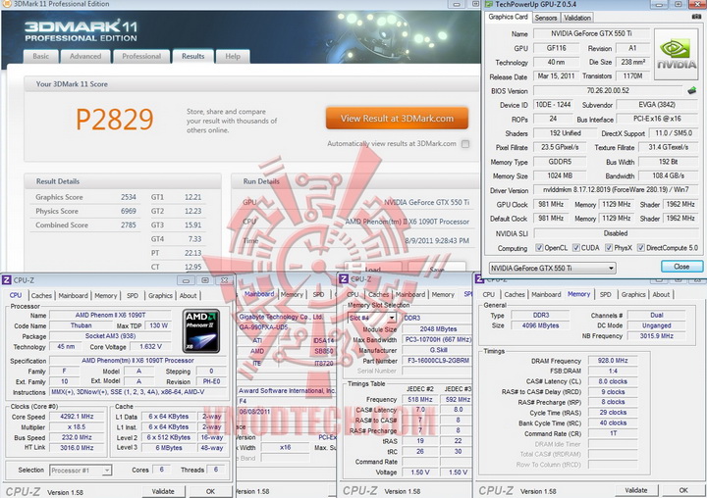Viewport: 707px width, 498px height.
Task: Open the GPU selection dropdown in GPU-Z
Action: pos(552,268)
